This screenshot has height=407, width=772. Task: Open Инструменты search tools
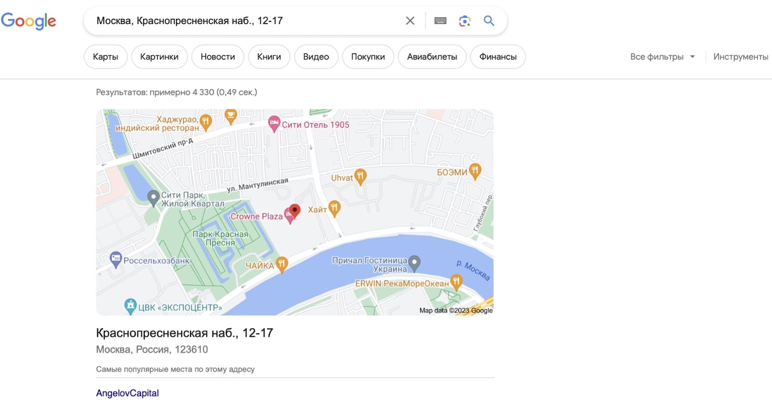coord(741,57)
